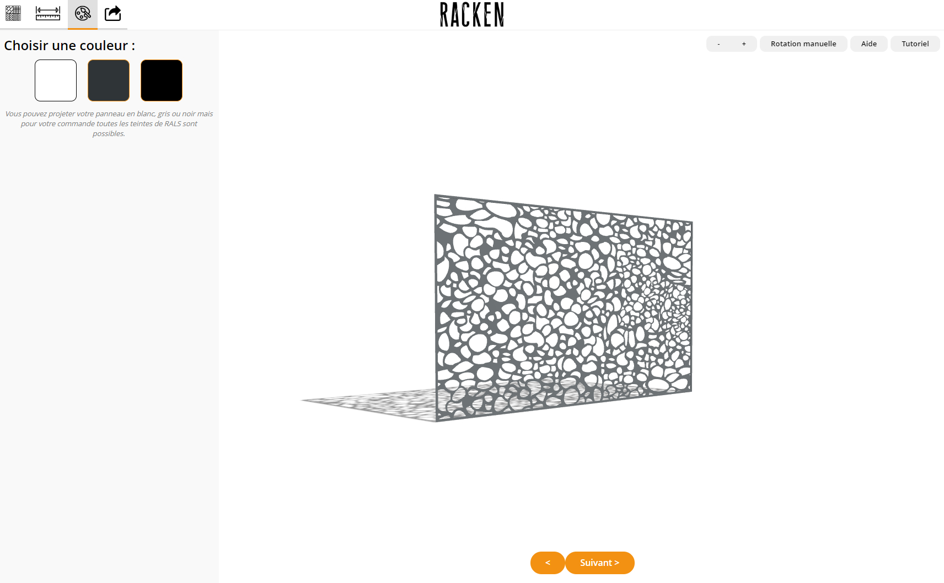
Task: Open the share/export arrow icon
Action: [x=112, y=13]
